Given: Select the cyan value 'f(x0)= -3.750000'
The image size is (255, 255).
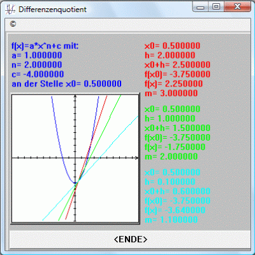Looking at the screenshot, I should 177,201.
